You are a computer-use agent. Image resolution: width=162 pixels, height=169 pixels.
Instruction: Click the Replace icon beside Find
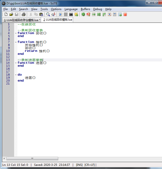point(53,14)
